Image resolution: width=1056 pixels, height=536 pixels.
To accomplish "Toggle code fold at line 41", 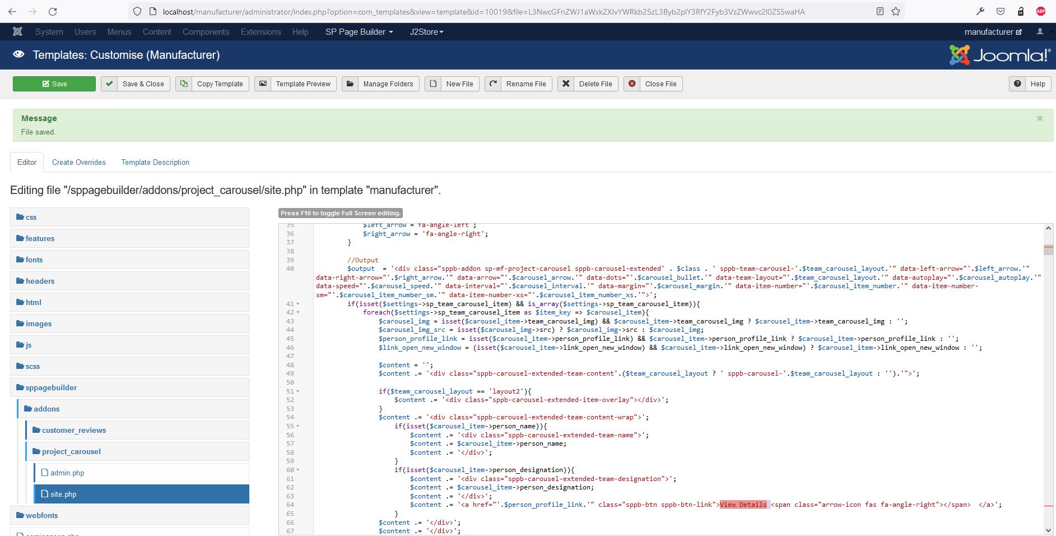I will coord(298,304).
